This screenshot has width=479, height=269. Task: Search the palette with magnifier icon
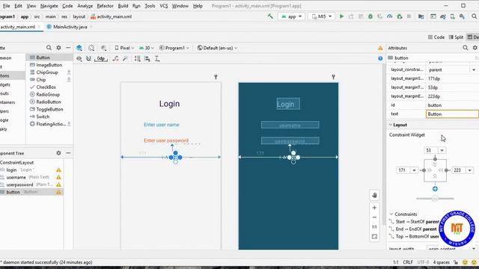49,48
